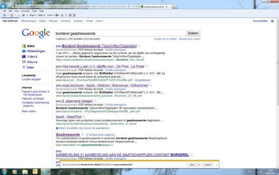Go back with the browser Back arrow
The image size is (279, 175).
3,6
